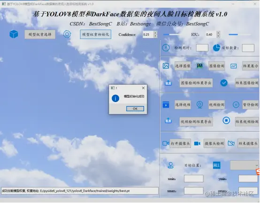
Task: Decrease IOU with down arrow
Action: 218,36
